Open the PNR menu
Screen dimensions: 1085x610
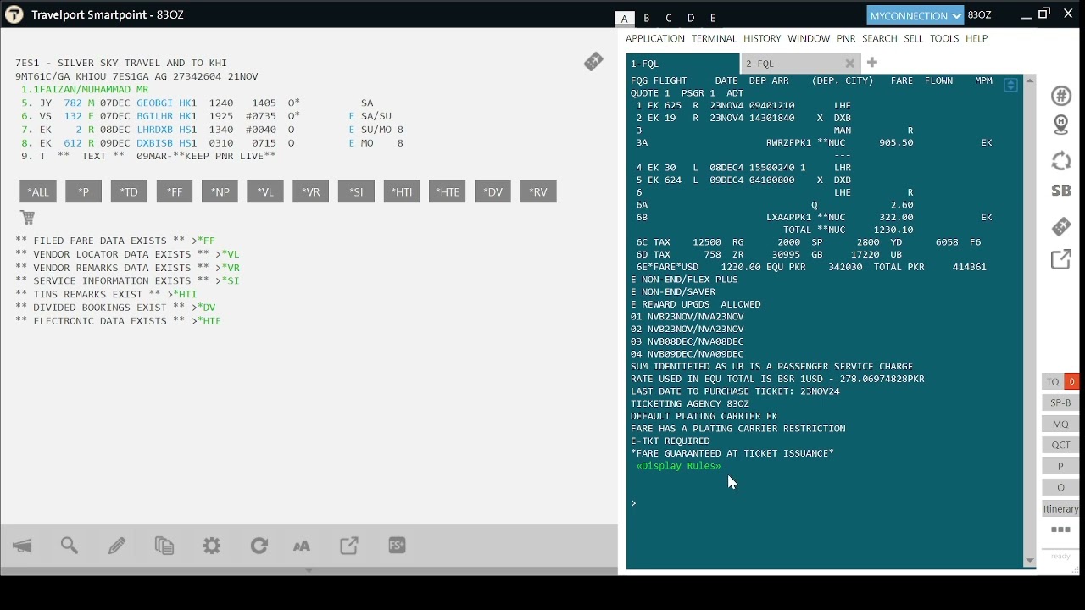point(846,38)
